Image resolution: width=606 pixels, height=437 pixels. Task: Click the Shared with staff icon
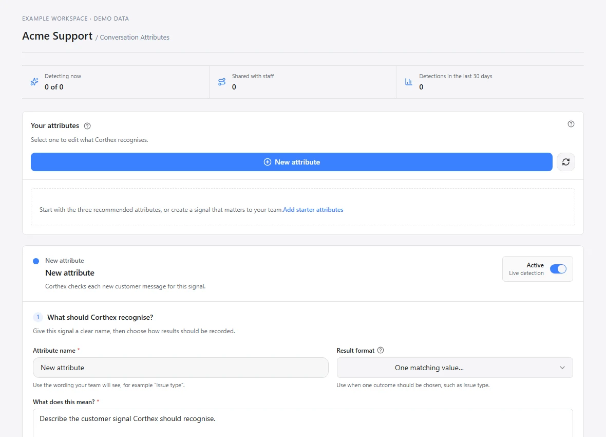coord(222,82)
